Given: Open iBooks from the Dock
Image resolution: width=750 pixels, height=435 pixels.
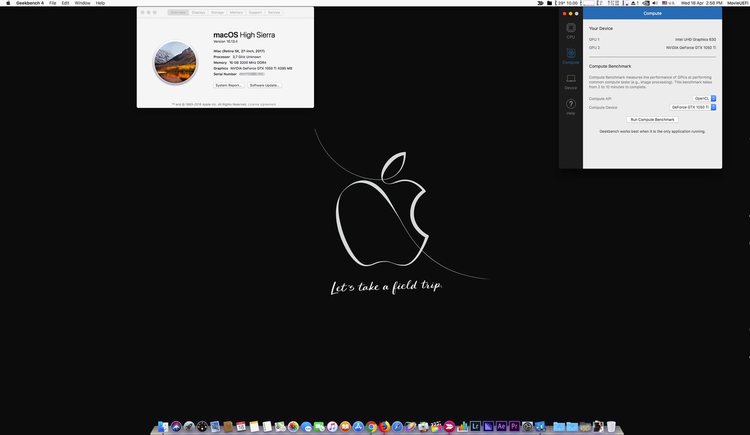Looking at the screenshot, I should (x=345, y=427).
